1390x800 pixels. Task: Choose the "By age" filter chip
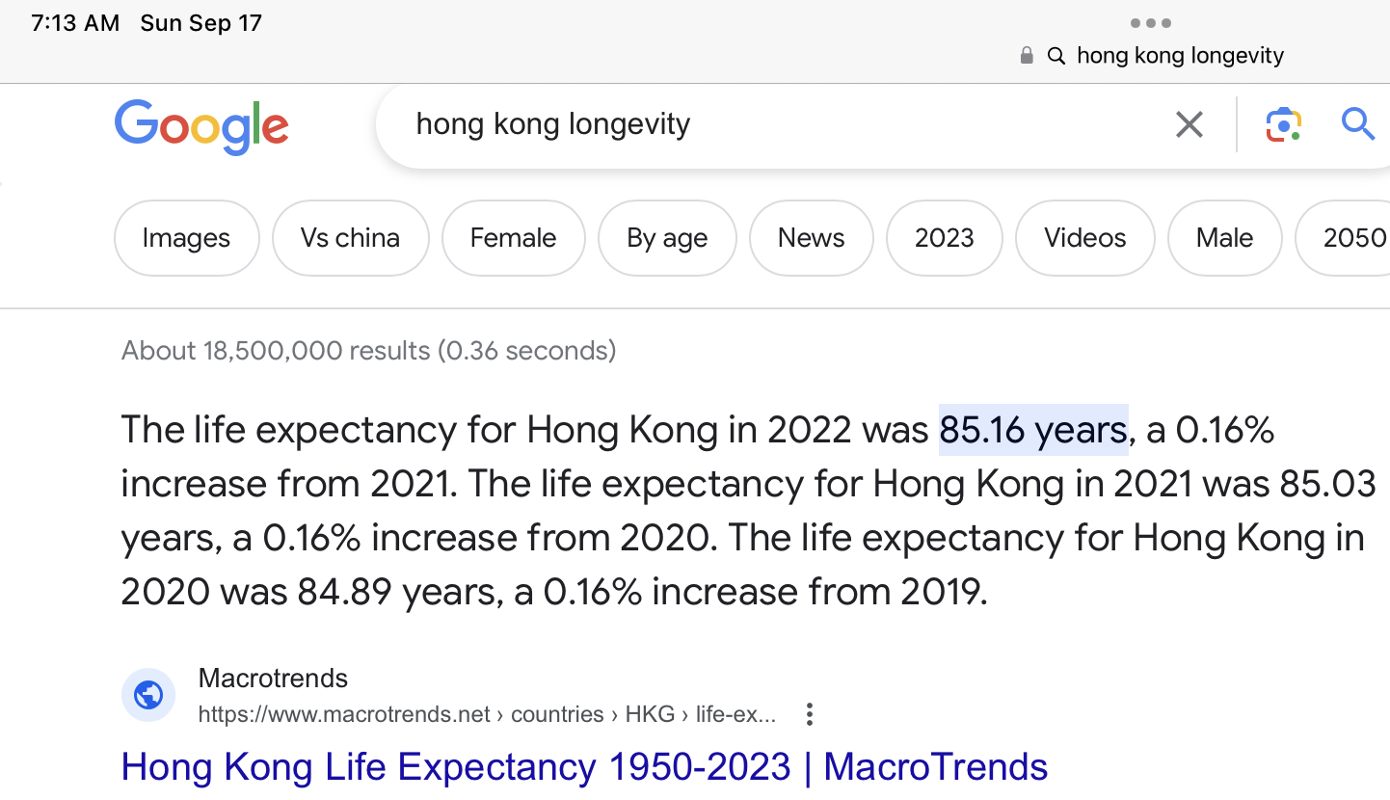point(667,238)
